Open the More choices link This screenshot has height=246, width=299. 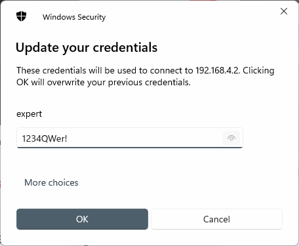pyautogui.click(x=51, y=182)
